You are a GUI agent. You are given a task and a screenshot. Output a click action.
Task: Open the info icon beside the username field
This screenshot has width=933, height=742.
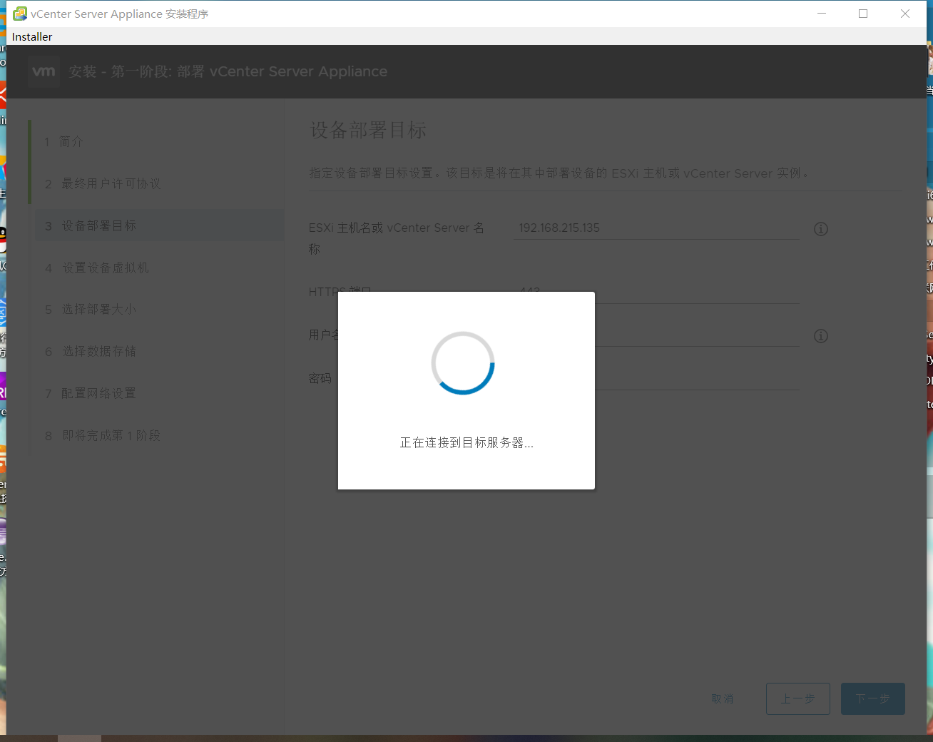[x=820, y=335]
